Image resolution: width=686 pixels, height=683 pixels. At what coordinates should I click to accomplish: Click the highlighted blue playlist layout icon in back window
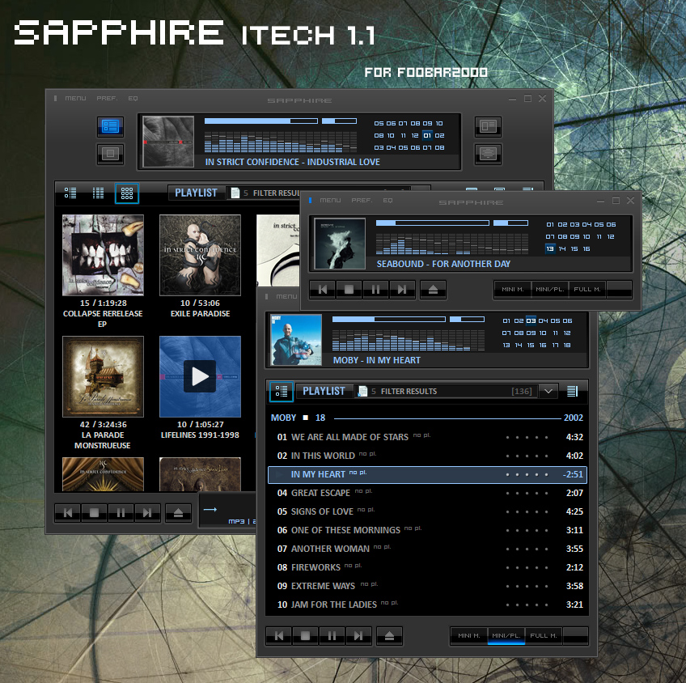[110, 126]
